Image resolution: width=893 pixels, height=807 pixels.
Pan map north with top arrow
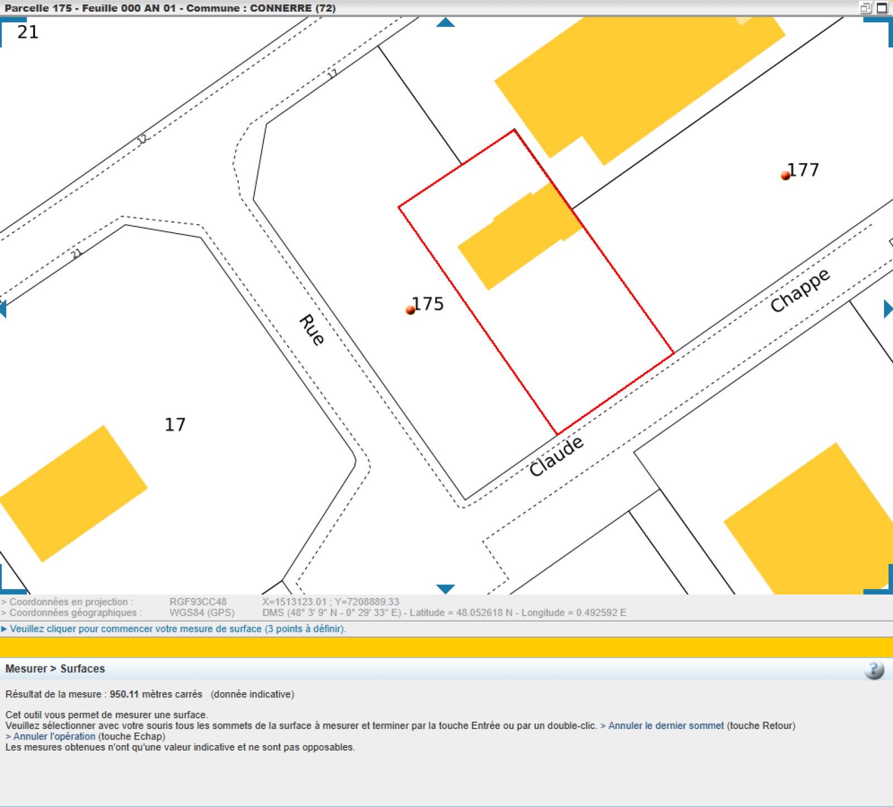[x=445, y=22]
